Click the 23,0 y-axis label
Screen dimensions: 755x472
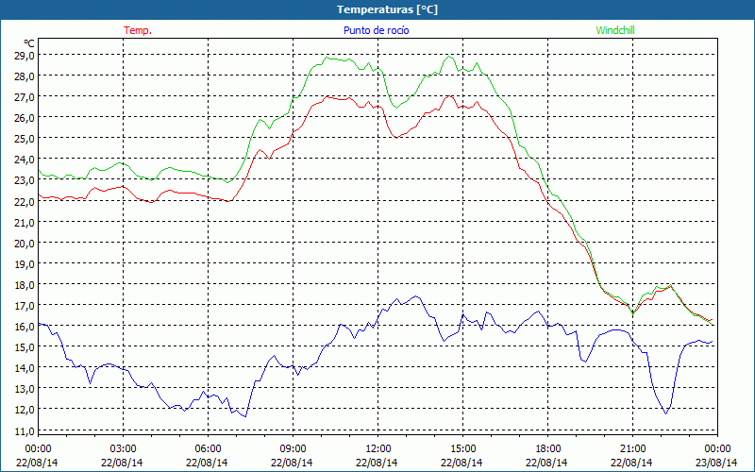[25, 180]
